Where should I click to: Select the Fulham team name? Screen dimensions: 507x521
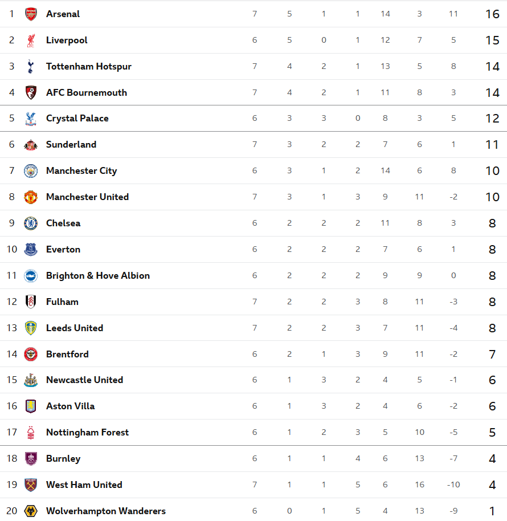point(62,302)
